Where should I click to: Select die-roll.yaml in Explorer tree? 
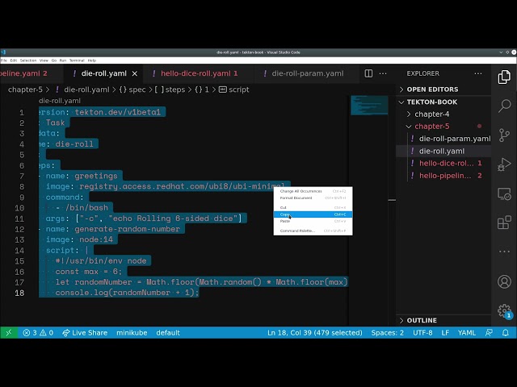pos(443,151)
